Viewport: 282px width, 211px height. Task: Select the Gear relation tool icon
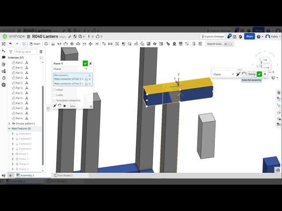pyautogui.click(x=168, y=44)
